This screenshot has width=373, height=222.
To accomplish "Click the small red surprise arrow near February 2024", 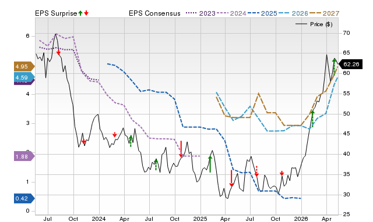I will 115,134.
